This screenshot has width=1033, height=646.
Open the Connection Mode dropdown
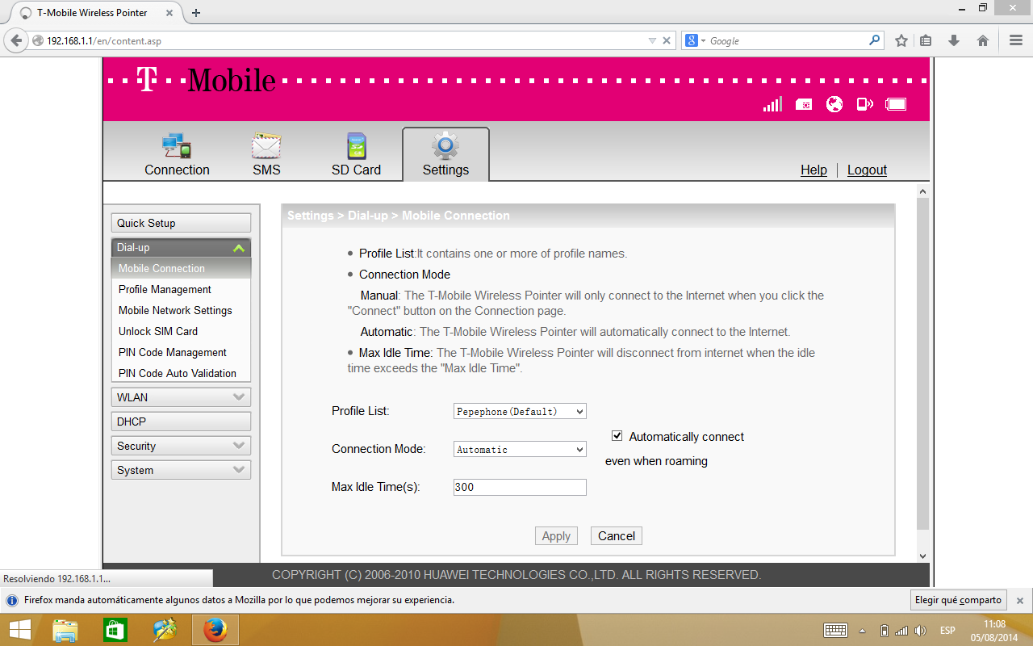tap(520, 449)
